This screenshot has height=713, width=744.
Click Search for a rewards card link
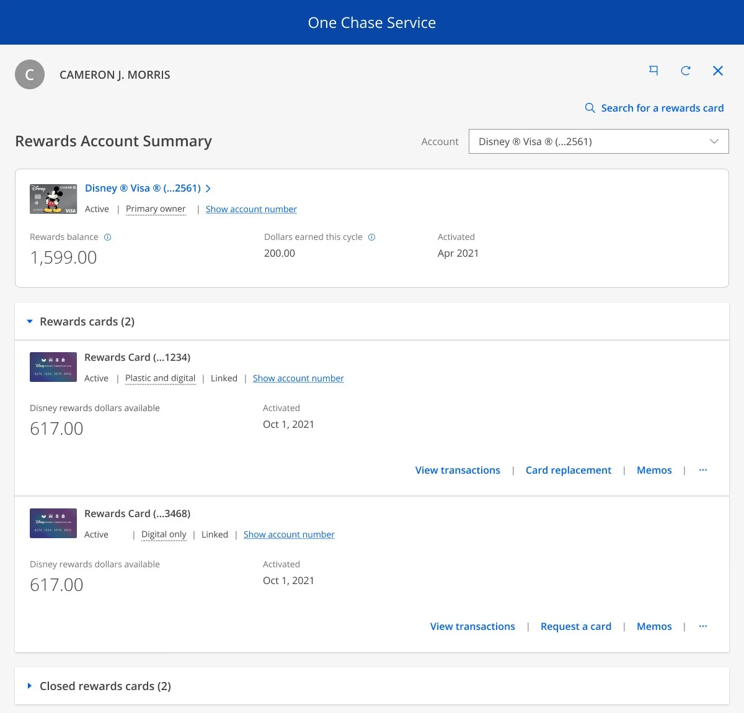point(662,108)
